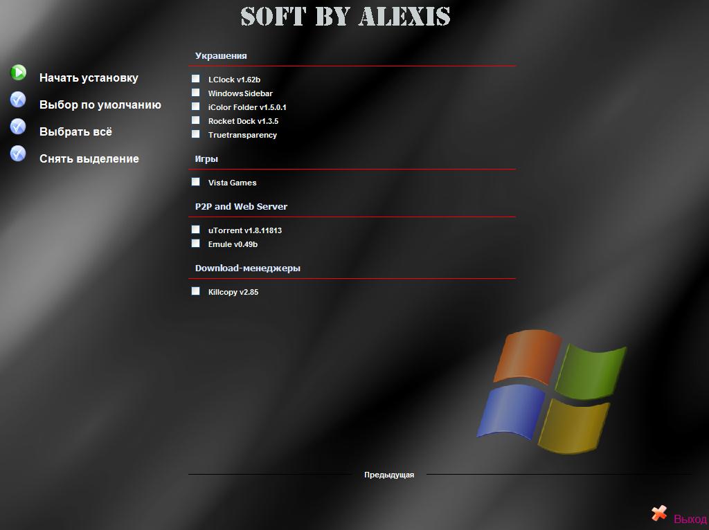Click the Windows Sidebar label
The height and width of the screenshot is (530, 709).
(240, 93)
